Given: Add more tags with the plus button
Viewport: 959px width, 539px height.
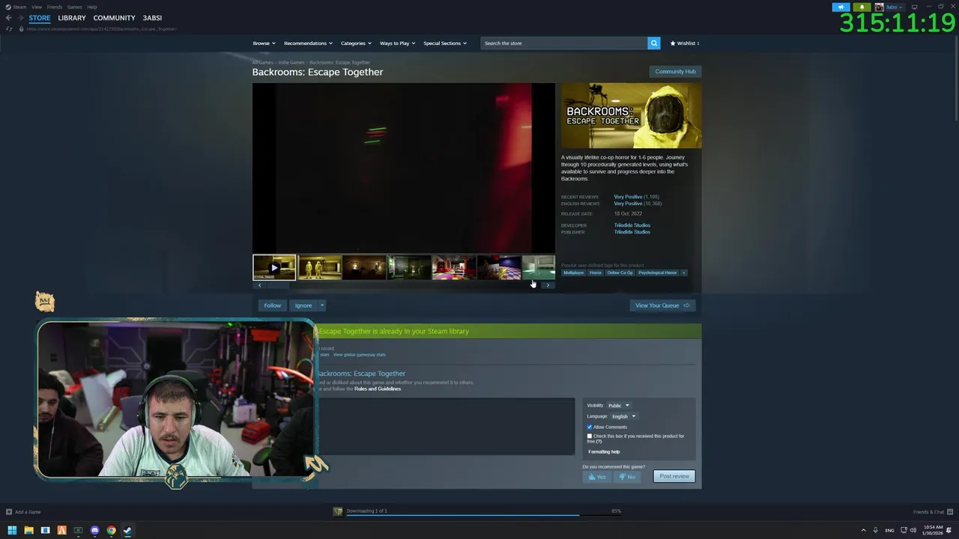Looking at the screenshot, I should pyautogui.click(x=683, y=272).
